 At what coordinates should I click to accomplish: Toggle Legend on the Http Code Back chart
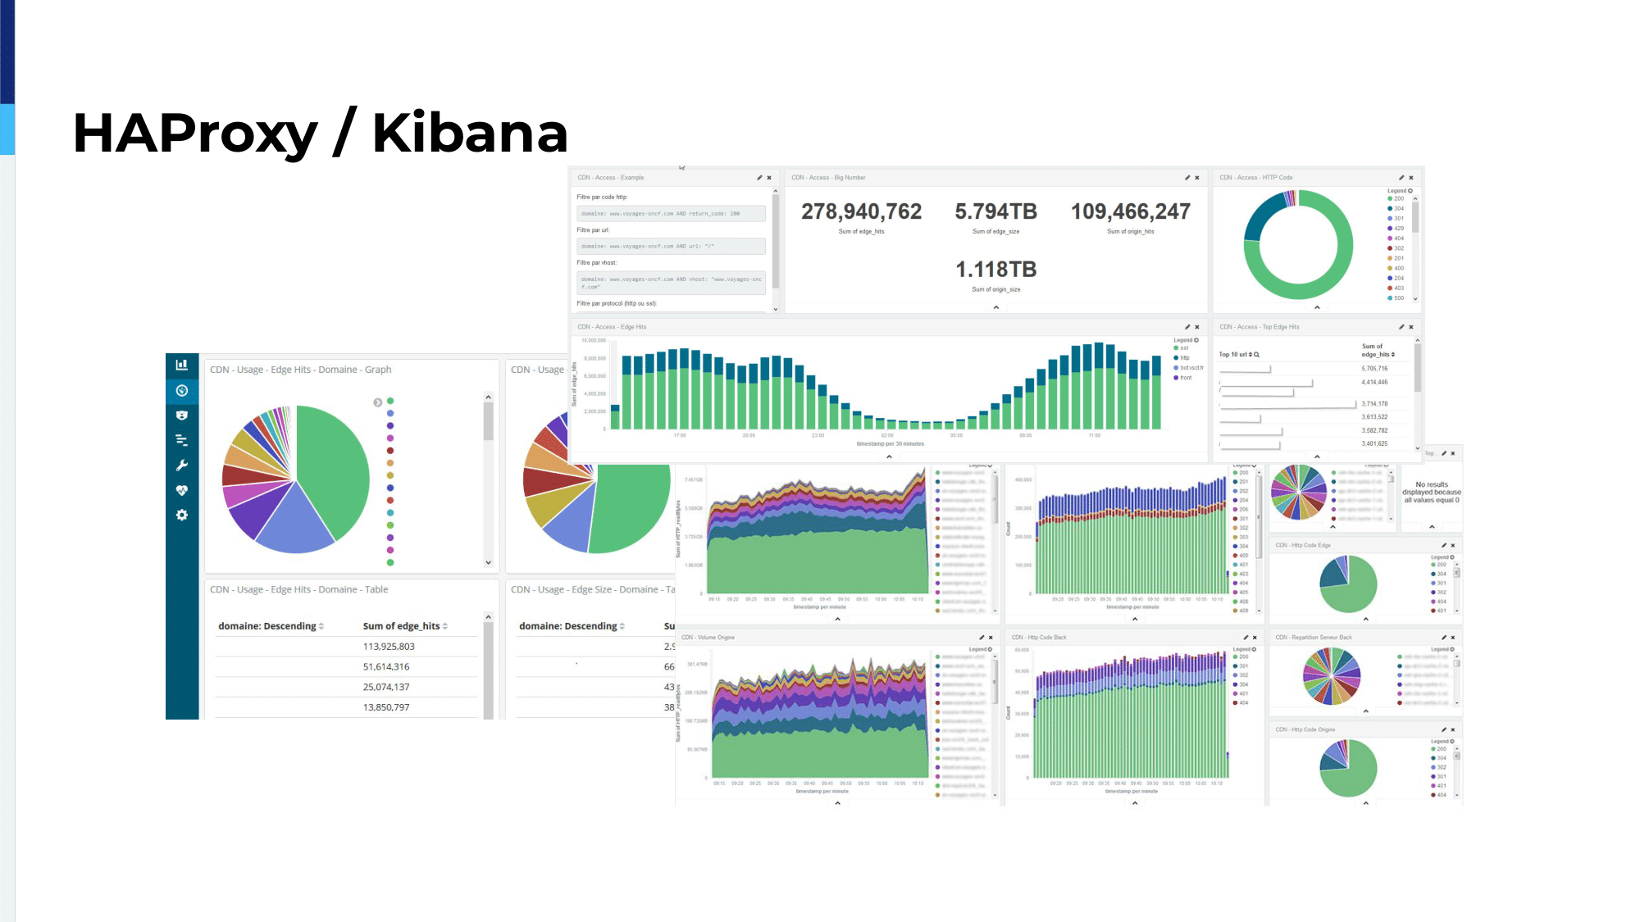point(1245,650)
